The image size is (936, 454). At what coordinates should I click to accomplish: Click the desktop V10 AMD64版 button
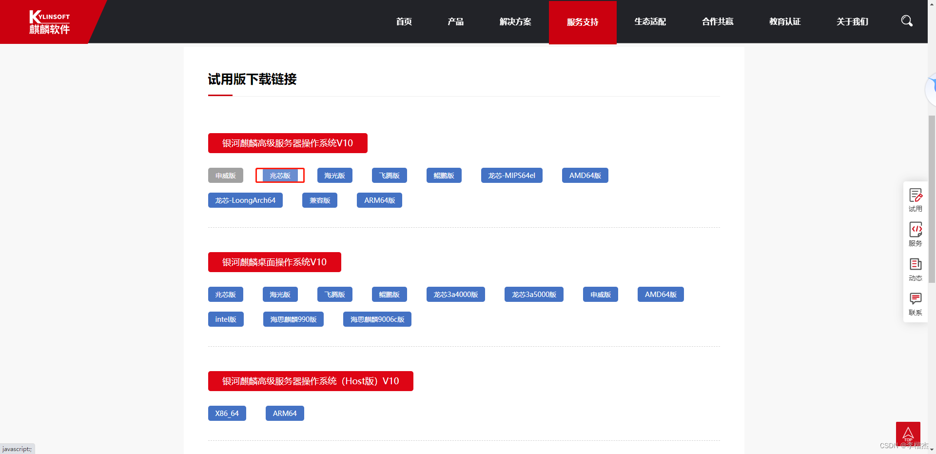tap(661, 295)
